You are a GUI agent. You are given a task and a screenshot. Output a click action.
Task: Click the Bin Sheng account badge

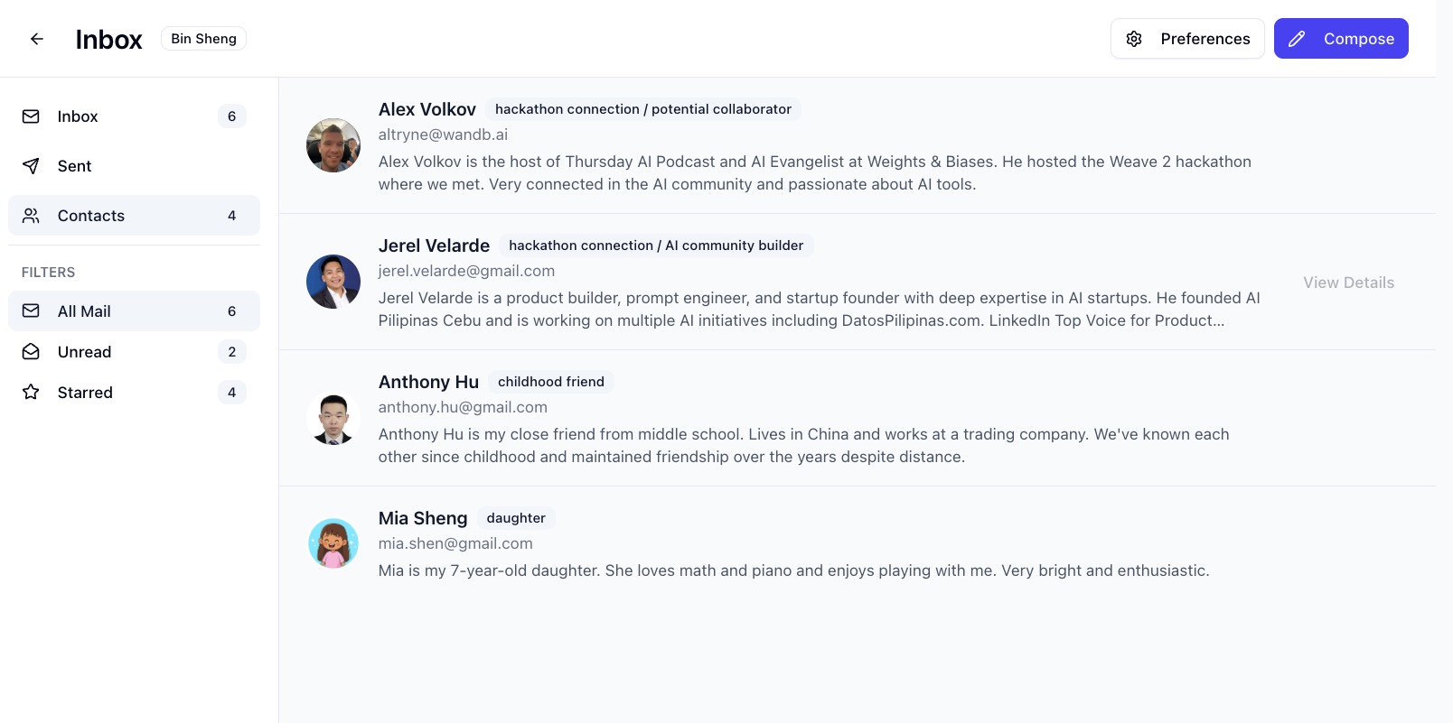[203, 39]
